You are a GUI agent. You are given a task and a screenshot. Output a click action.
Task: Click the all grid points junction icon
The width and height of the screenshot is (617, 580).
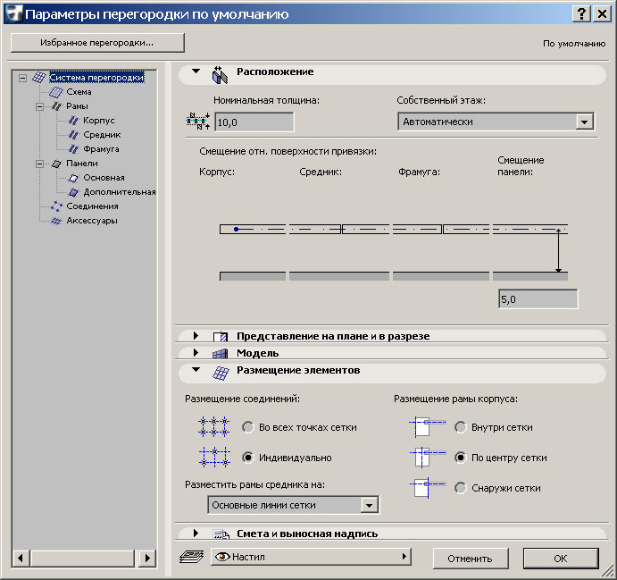213,427
